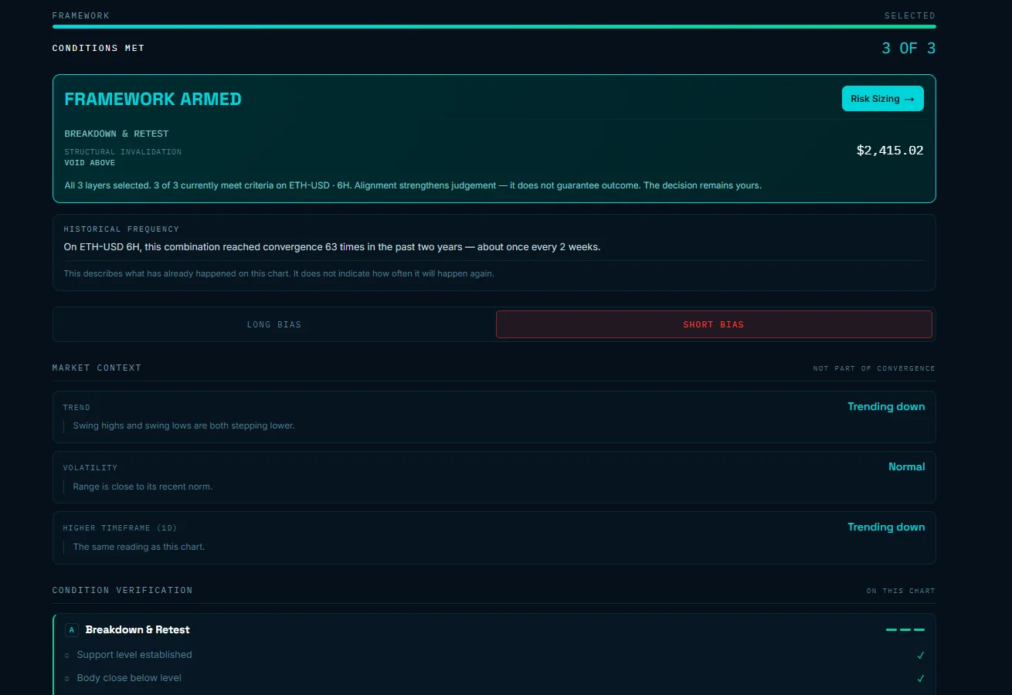Screen dimensions: 1012x695
Task: Click the Breakdown & Retest condition header
Action: (494, 629)
